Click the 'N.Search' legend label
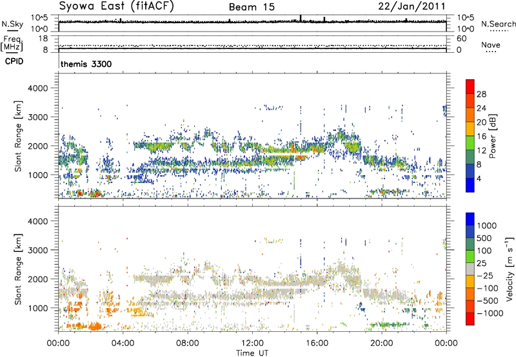 (x=499, y=24)
